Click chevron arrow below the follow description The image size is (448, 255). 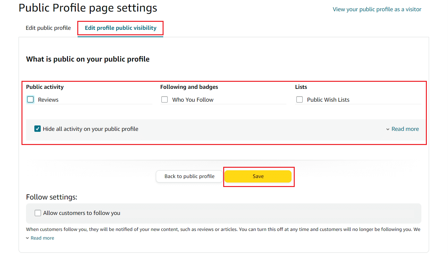(x=28, y=238)
